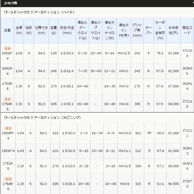The image size is (194, 194).
Task: Click the ベイト section title
Action: click(39, 12)
